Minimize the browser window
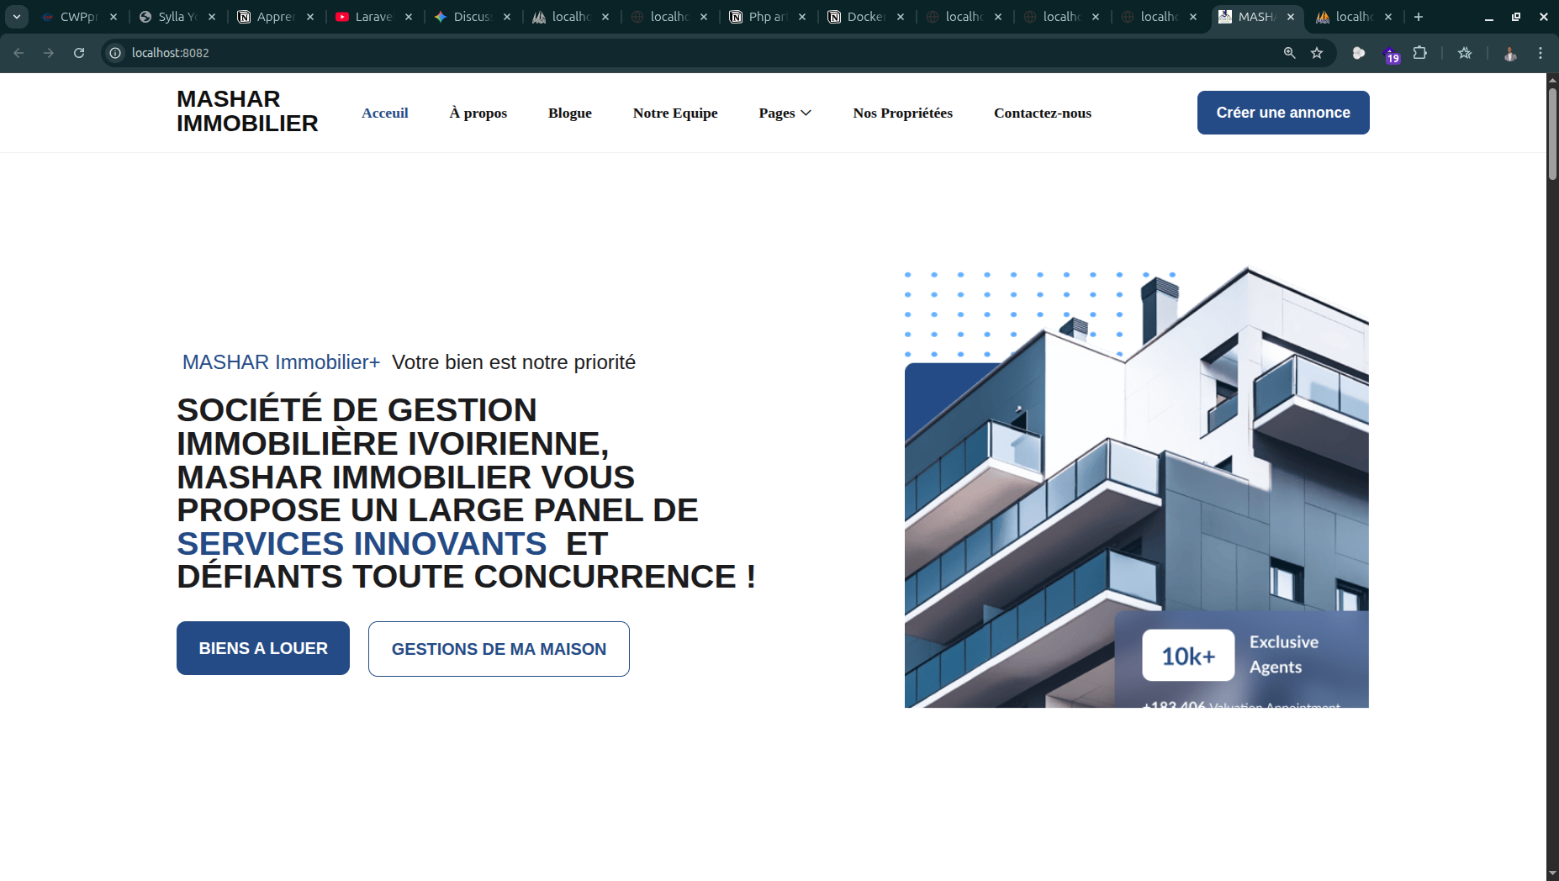The width and height of the screenshot is (1559, 881). pos(1488,17)
